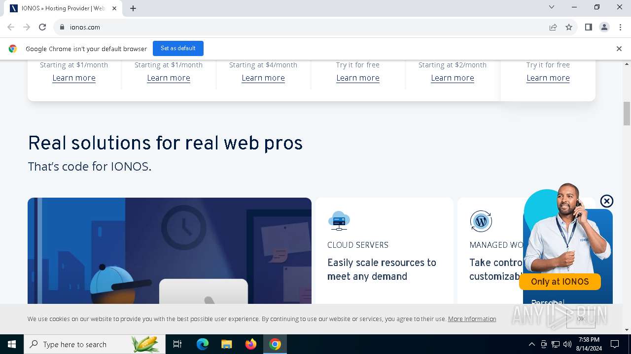Open Learn more under $2/month
Screen dimensions: 631x354
pyautogui.click(x=453, y=78)
